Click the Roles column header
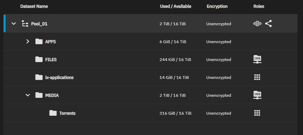303x135 pixels. coord(259,6)
